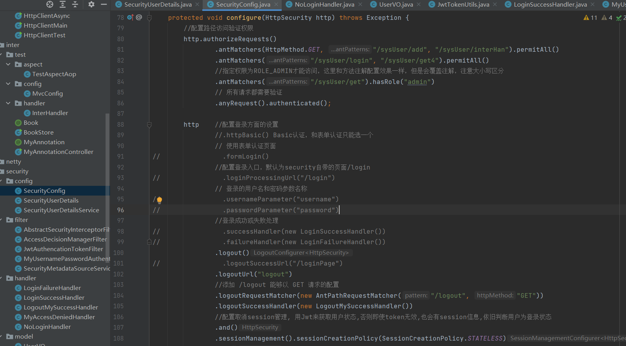Select InterHandler class in tree
Screen dimensions: 626x346
50,113
